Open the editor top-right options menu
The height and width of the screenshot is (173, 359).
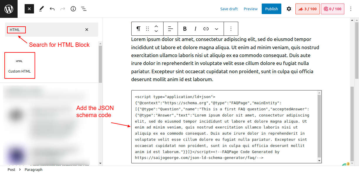pos(351,9)
